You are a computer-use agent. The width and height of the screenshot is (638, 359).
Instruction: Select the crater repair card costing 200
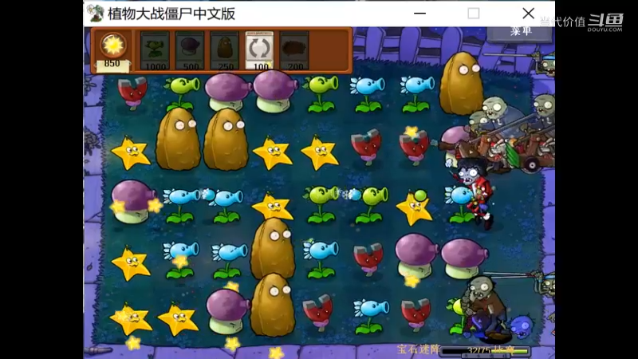click(294, 50)
